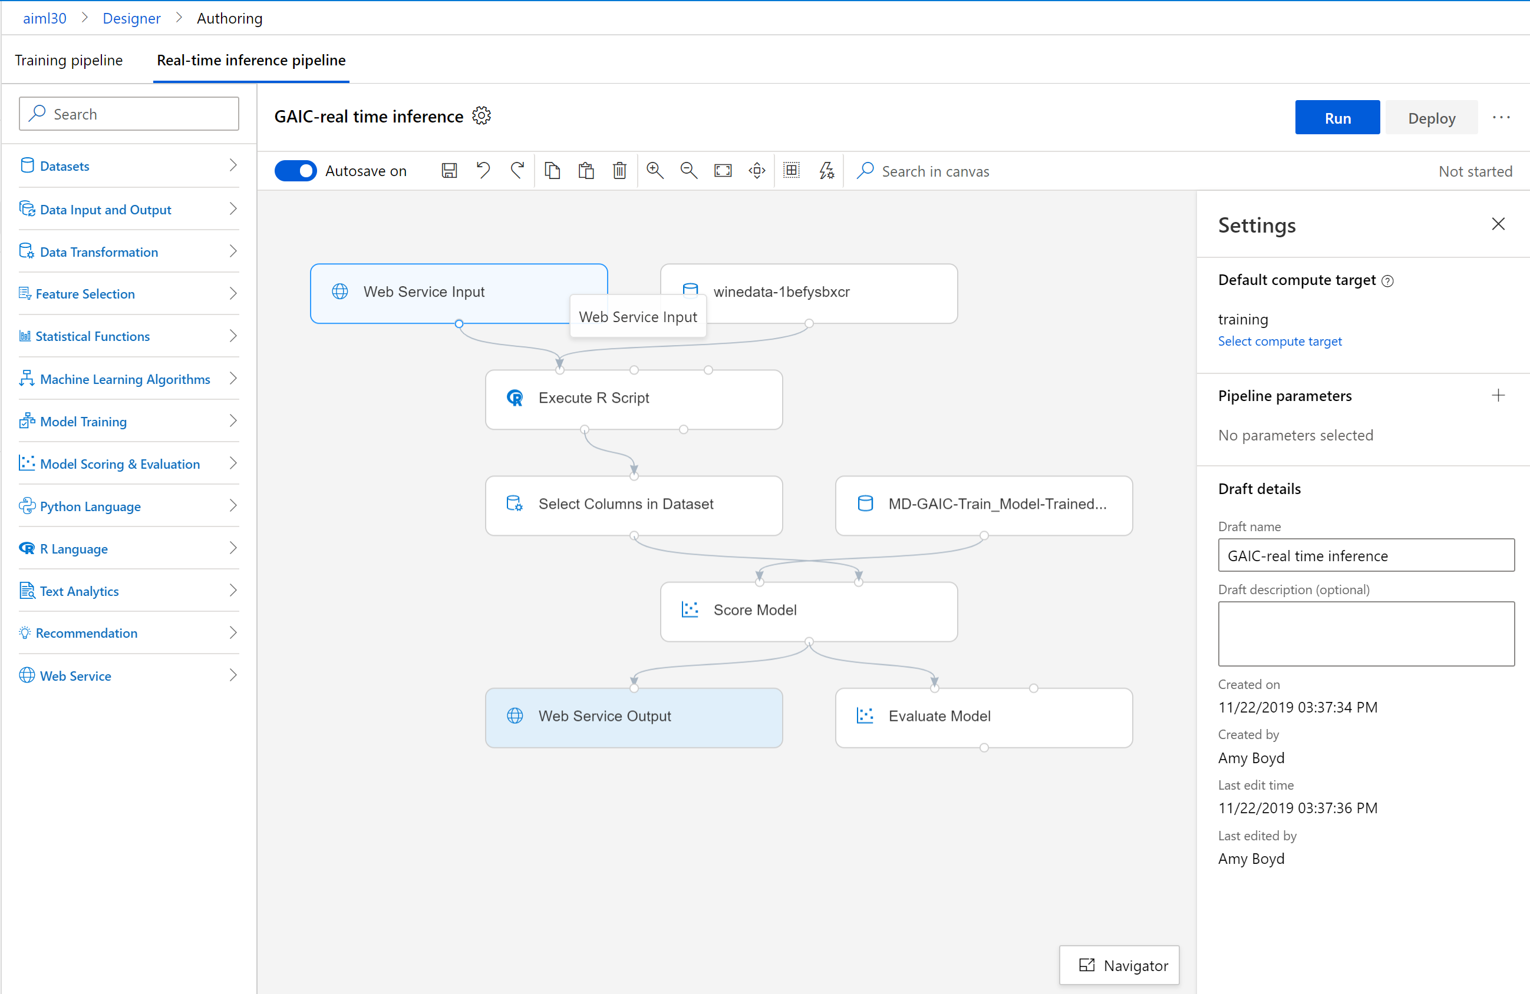
Task: Switch to Training pipeline tab
Action: (x=69, y=59)
